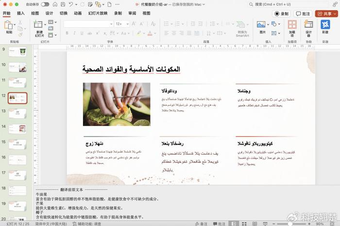
Task: Click the slide layout icon
Action: point(51,22)
